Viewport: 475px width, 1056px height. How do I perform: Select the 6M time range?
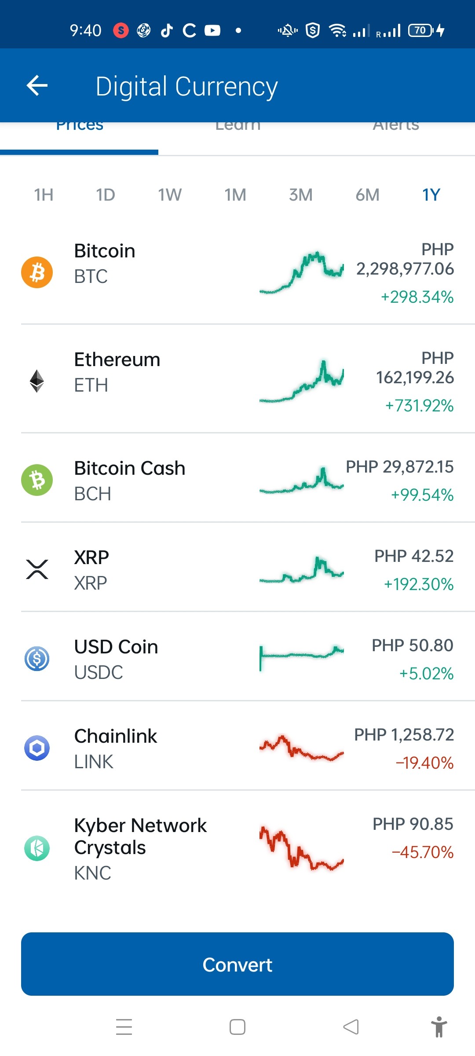[368, 194]
